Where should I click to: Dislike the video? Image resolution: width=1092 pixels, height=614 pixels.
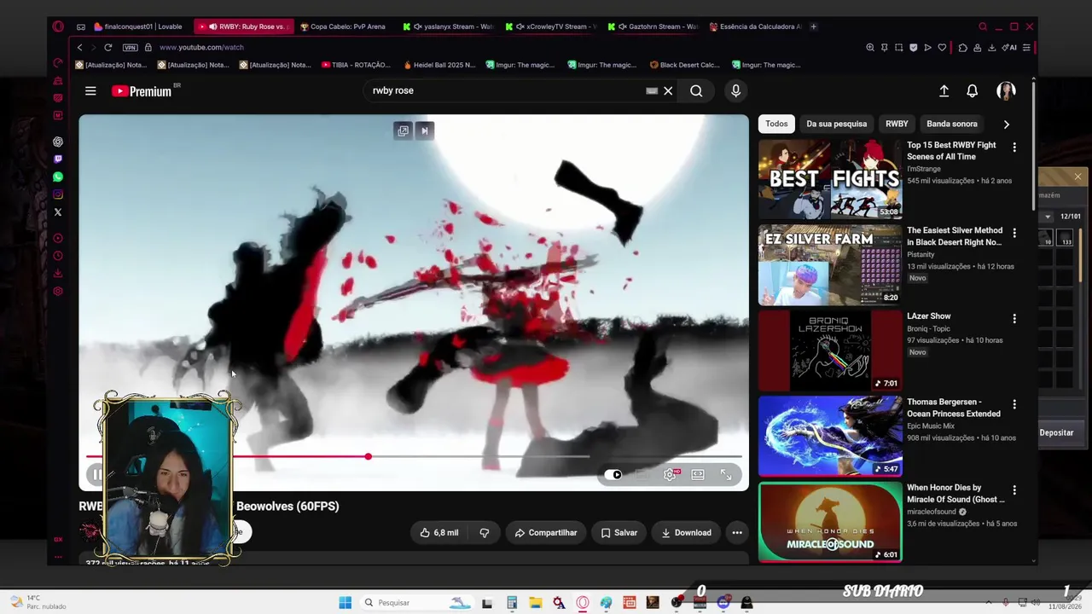(485, 533)
